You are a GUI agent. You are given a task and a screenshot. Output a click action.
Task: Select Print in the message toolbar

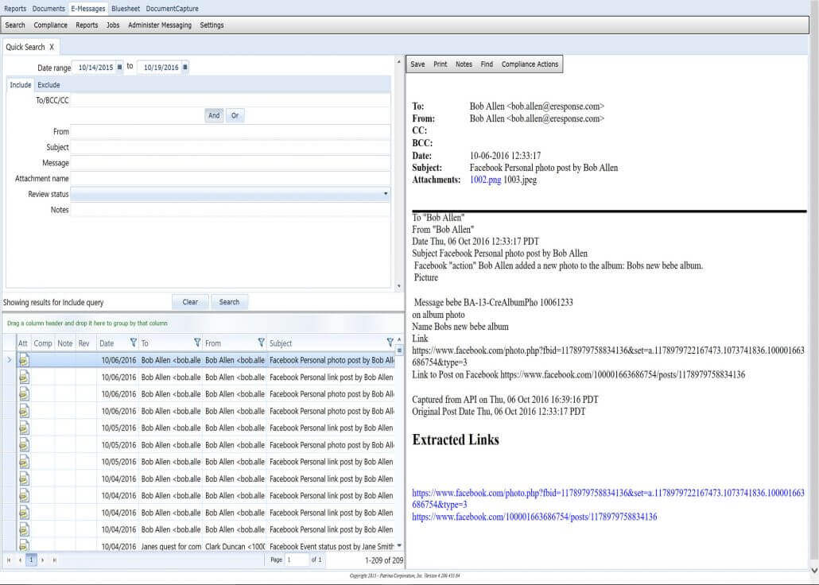click(440, 64)
